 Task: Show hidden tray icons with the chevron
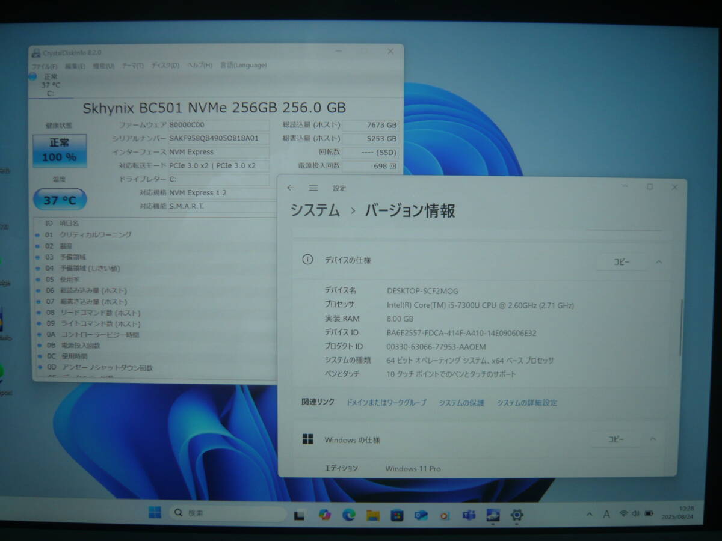[x=590, y=514]
